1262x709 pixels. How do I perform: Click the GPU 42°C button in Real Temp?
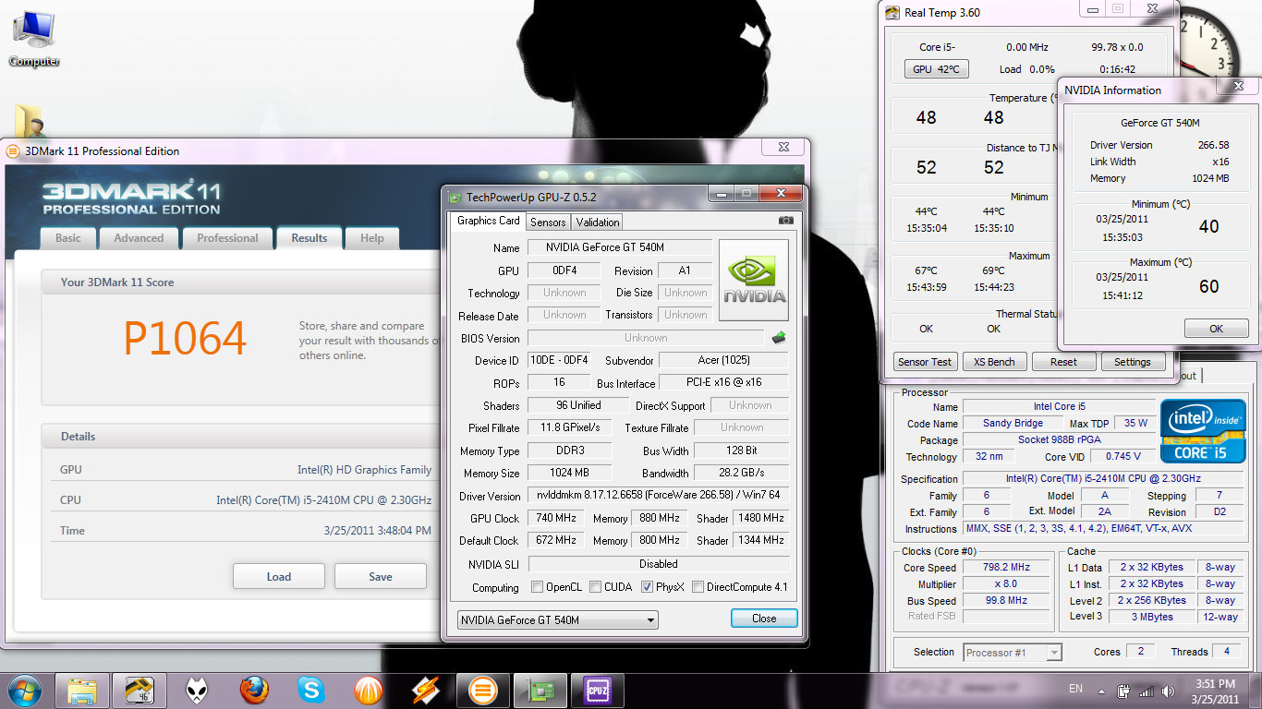[936, 69]
